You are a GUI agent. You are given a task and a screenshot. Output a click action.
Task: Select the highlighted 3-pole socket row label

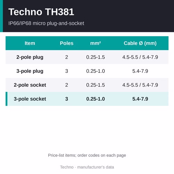pos(30,99)
